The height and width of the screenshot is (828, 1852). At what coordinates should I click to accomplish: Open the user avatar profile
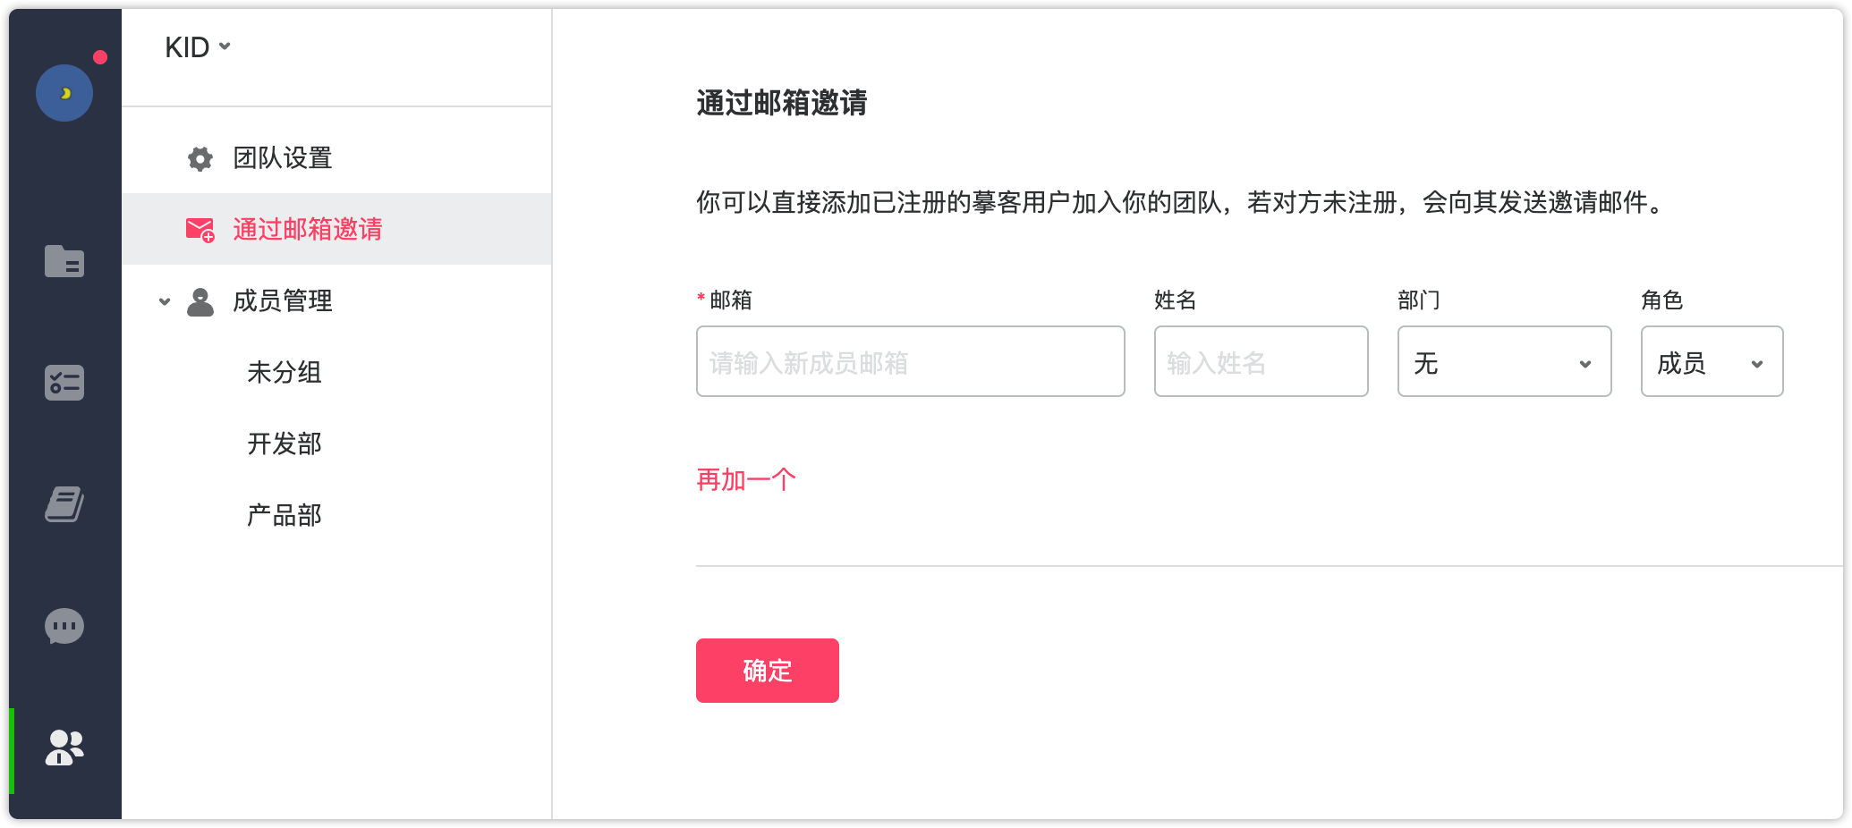[64, 93]
